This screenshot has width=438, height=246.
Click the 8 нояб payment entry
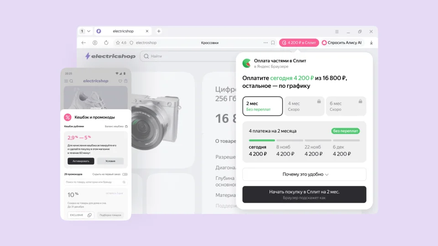285,150
